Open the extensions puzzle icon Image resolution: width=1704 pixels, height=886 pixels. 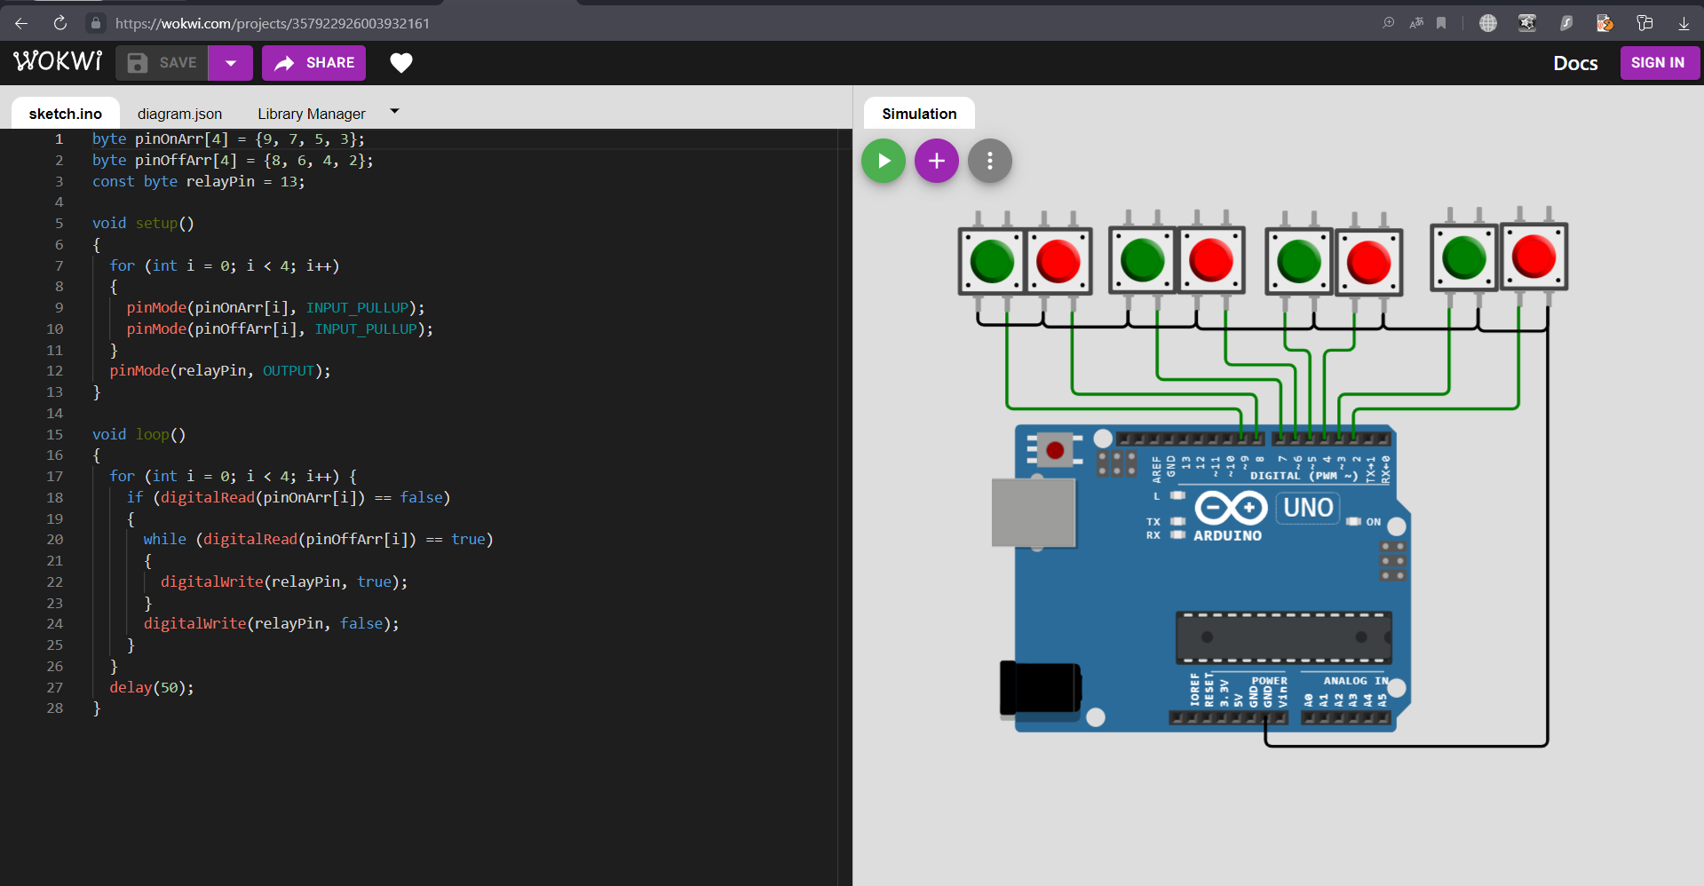pyautogui.click(x=1645, y=23)
